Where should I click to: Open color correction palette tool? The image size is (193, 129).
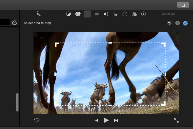[x=78, y=14]
